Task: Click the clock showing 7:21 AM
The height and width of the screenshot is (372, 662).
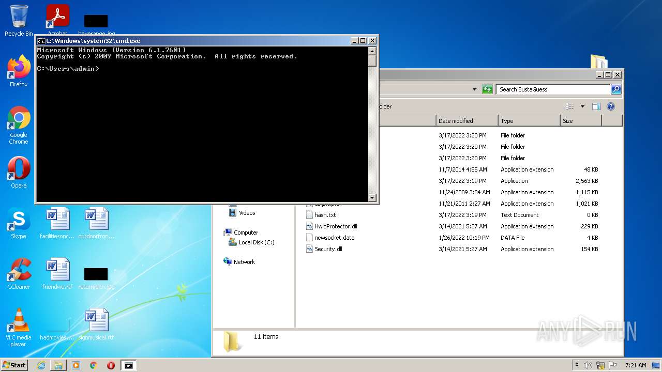Action: [x=635, y=365]
